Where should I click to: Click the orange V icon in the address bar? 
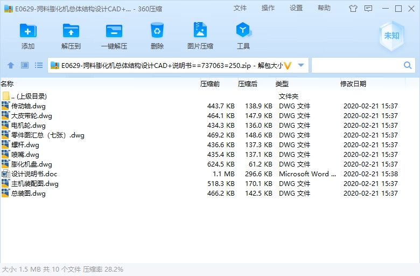coord(288,65)
